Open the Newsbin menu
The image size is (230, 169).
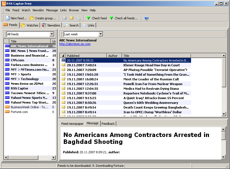tap(38, 10)
